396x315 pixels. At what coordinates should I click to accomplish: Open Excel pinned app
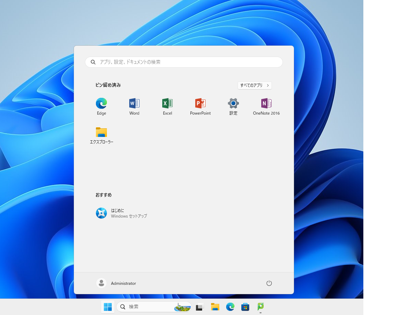point(167,106)
